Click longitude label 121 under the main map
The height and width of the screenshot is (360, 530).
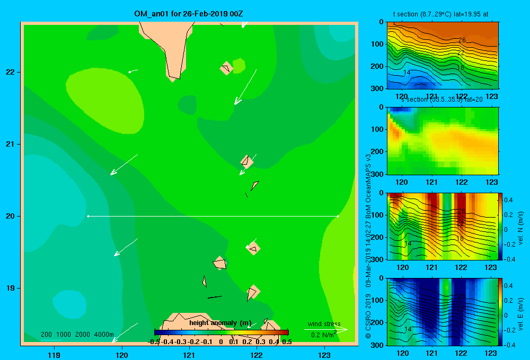click(189, 355)
